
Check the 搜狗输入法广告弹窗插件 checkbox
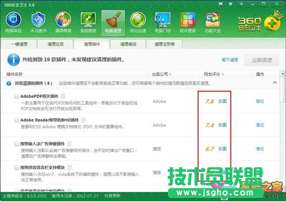[17, 143]
